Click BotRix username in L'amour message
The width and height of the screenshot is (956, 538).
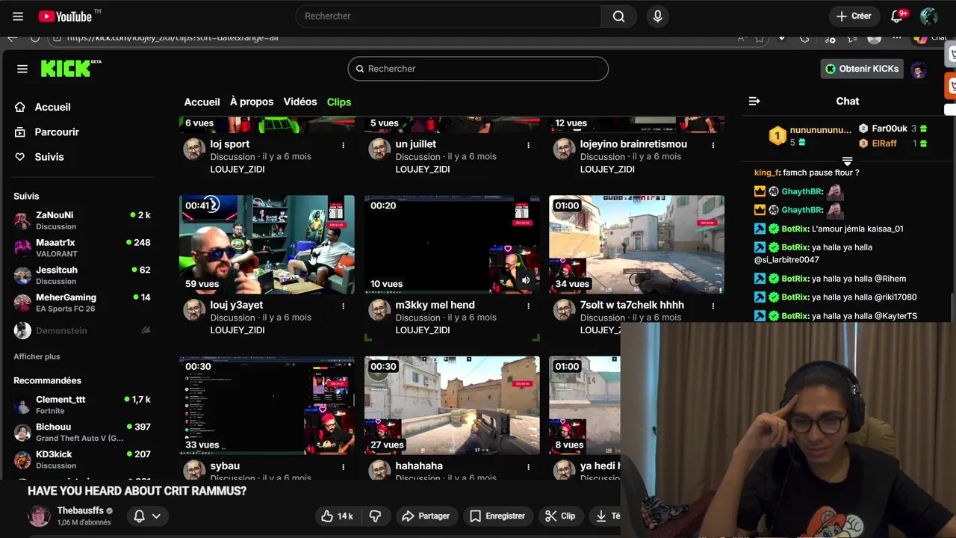[x=795, y=229]
